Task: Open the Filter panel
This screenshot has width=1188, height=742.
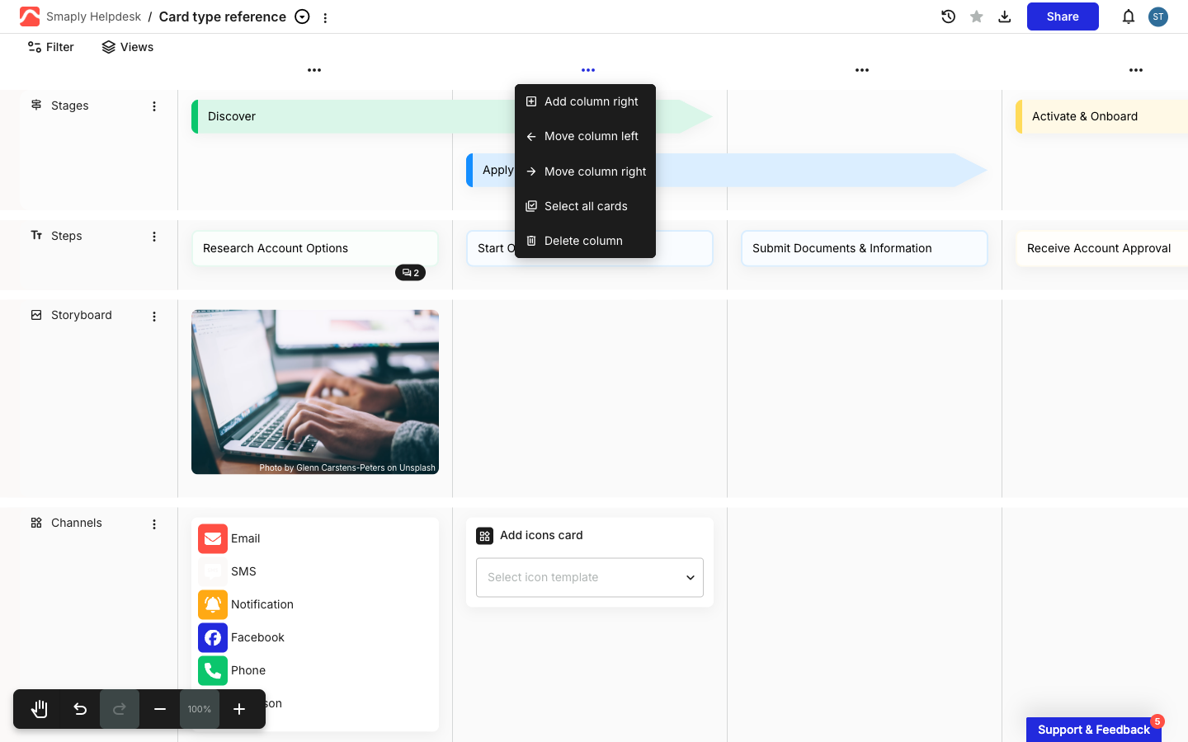Action: (51, 47)
